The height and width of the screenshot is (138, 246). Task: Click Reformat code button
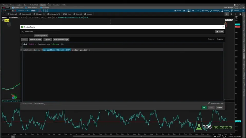35,40
